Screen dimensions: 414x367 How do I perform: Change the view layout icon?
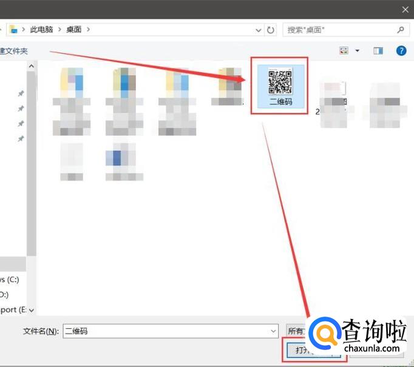[344, 51]
